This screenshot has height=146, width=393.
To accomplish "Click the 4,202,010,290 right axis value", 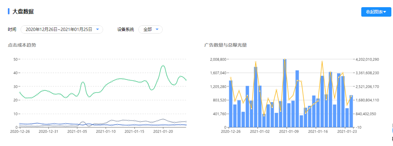I will click(367, 59).
